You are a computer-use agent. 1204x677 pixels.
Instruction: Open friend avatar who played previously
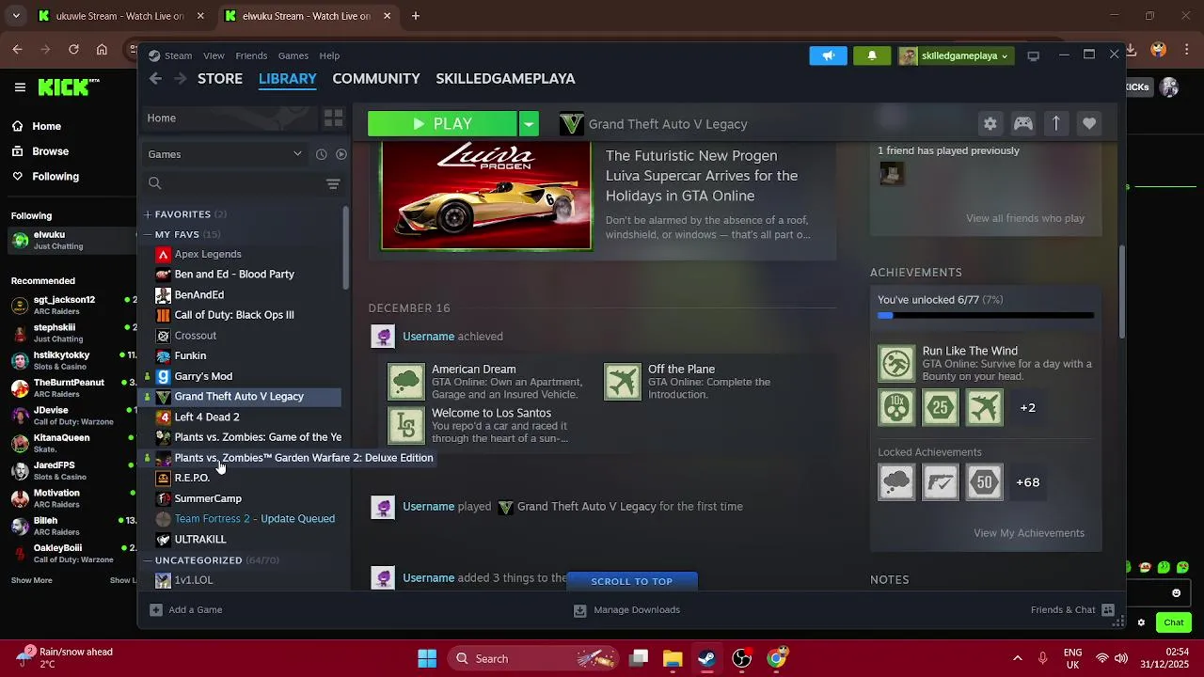tap(891, 174)
